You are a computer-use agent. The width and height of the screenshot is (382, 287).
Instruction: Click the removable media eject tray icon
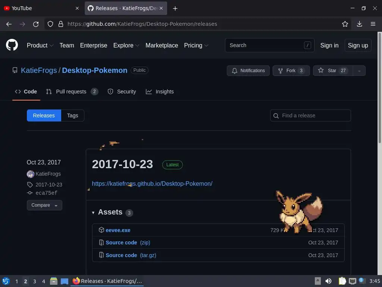point(318,281)
